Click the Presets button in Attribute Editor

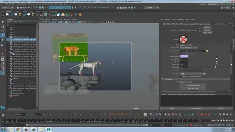[207, 30]
